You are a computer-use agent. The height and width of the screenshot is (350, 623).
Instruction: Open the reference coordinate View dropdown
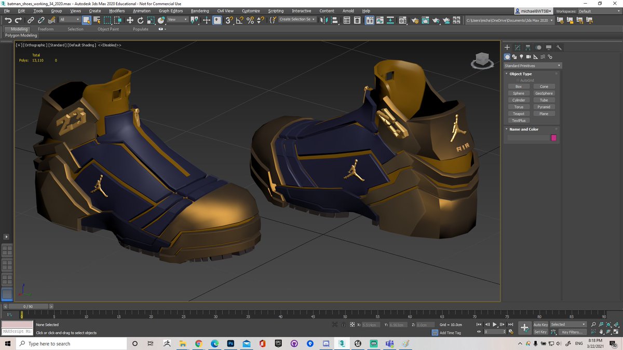click(x=177, y=20)
